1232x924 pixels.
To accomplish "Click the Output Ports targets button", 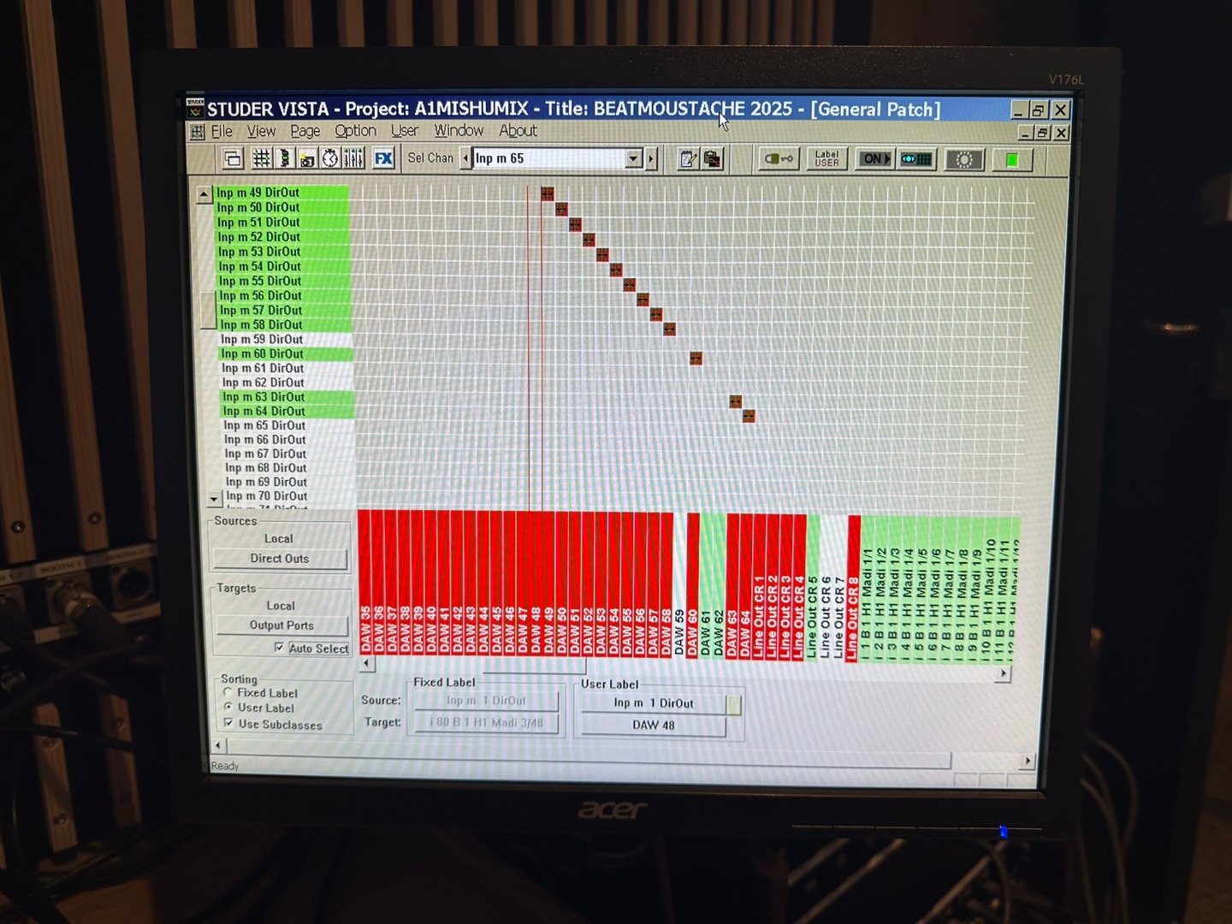I will click(282, 625).
